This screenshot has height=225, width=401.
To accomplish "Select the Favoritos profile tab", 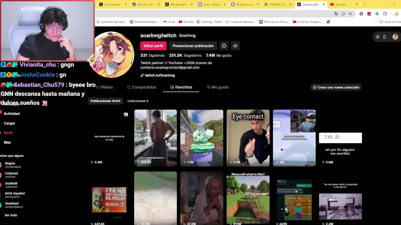I will coord(181,87).
